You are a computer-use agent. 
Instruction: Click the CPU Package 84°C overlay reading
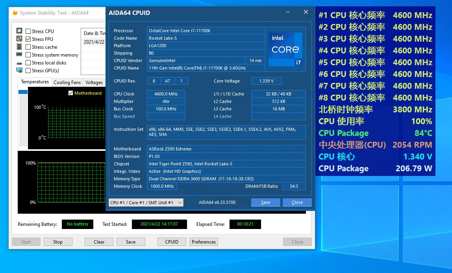click(375, 133)
